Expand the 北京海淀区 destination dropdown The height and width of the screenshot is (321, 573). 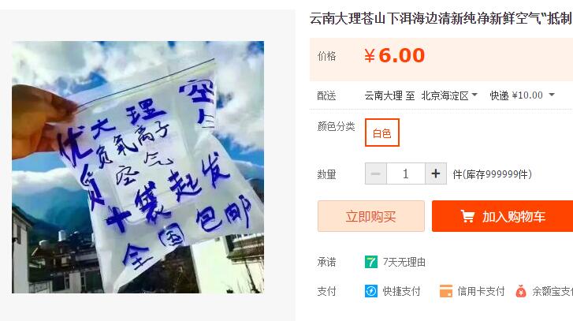[x=449, y=95]
